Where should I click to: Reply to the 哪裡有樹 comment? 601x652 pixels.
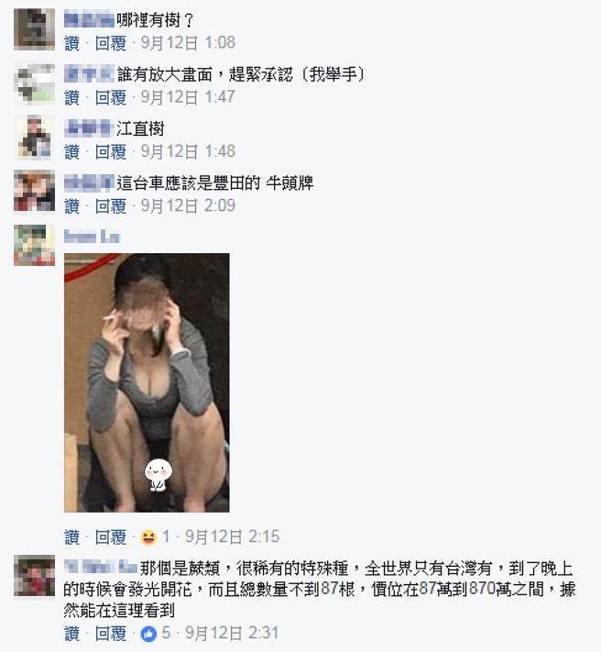(x=111, y=43)
